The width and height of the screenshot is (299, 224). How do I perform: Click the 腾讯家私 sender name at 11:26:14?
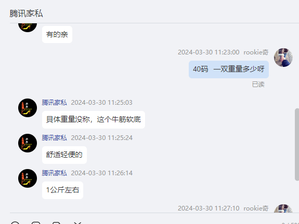pyautogui.click(x=55, y=173)
